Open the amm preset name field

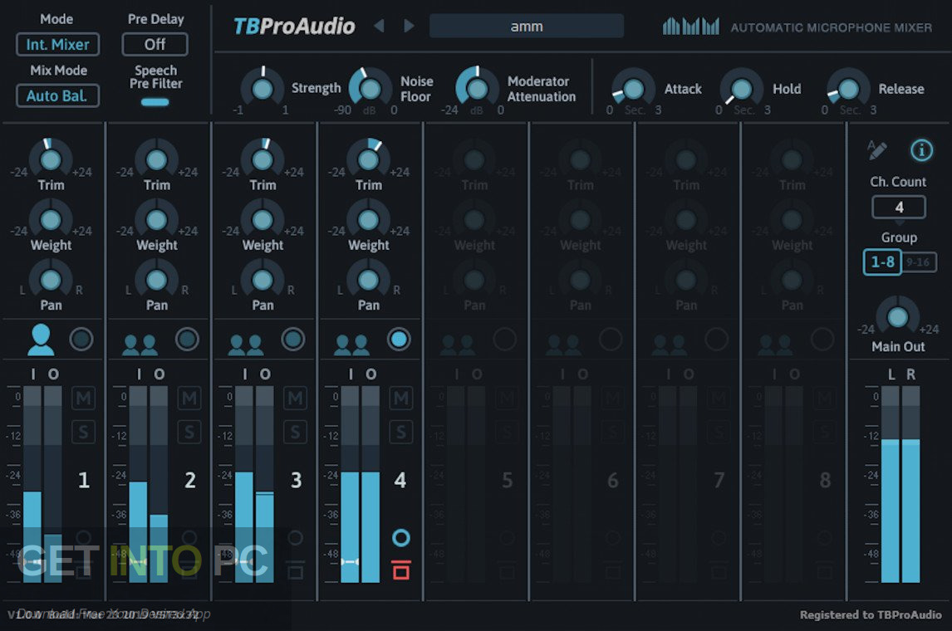pos(527,26)
